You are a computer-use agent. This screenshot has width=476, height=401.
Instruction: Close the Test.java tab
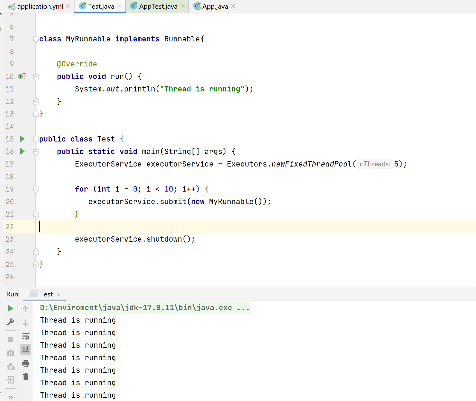[x=120, y=6]
